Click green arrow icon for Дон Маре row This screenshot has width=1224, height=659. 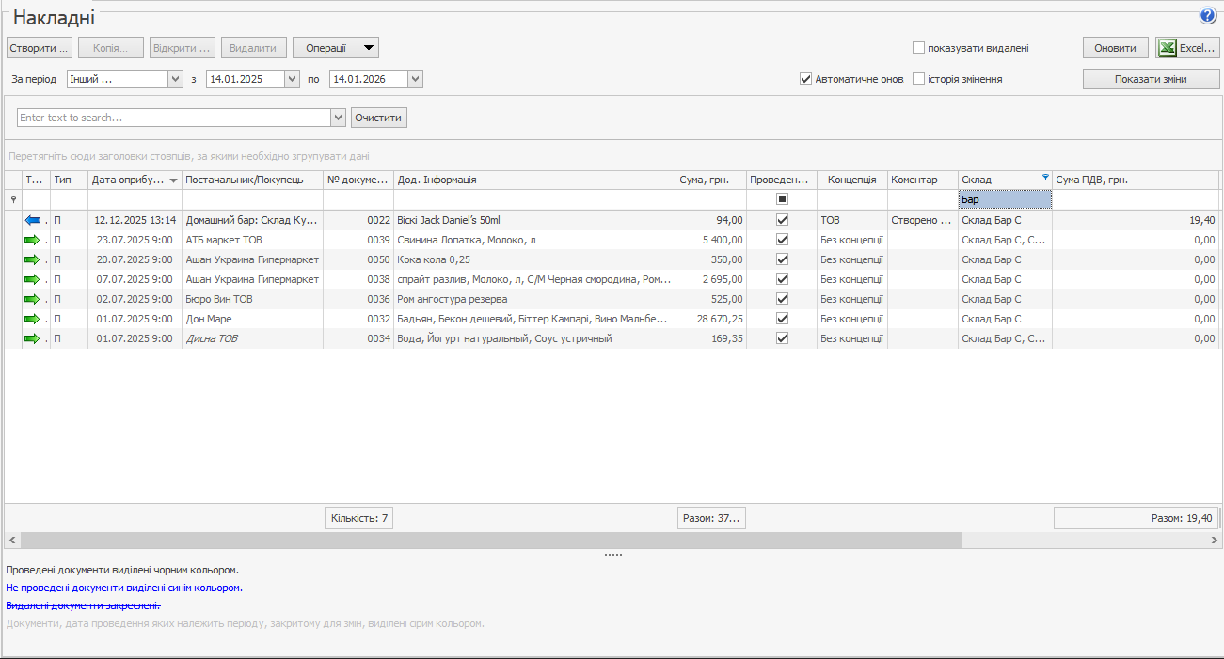[33, 319]
